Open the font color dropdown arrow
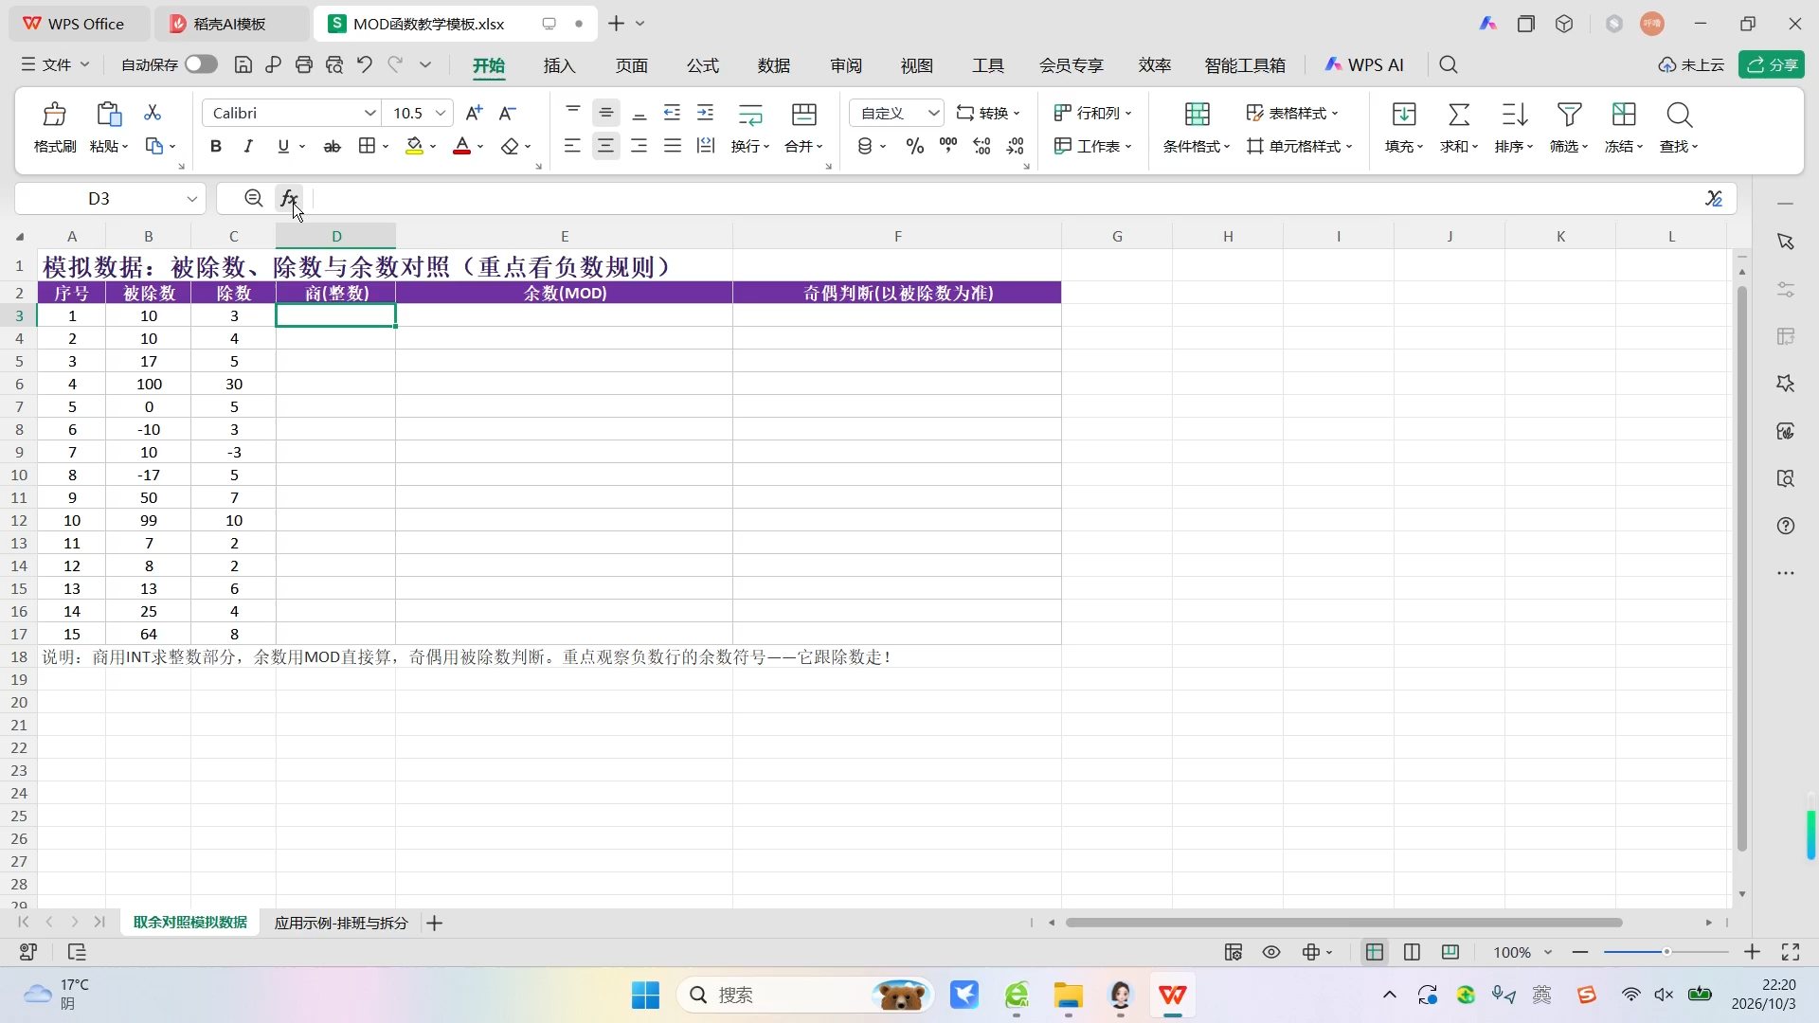 point(480,146)
